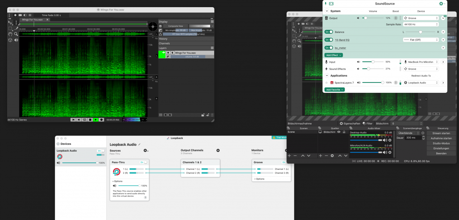Collapse the Applications section in SoundSource
This screenshot has height=220, width=459.
(x=327, y=76)
